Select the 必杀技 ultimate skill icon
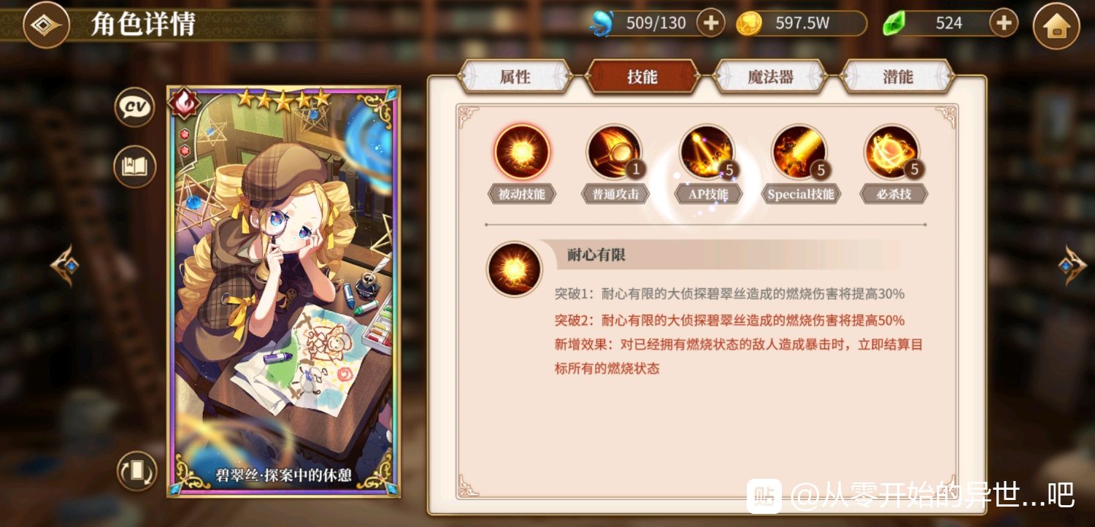 click(892, 152)
